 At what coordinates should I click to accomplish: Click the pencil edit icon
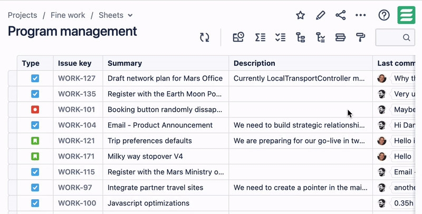click(320, 15)
